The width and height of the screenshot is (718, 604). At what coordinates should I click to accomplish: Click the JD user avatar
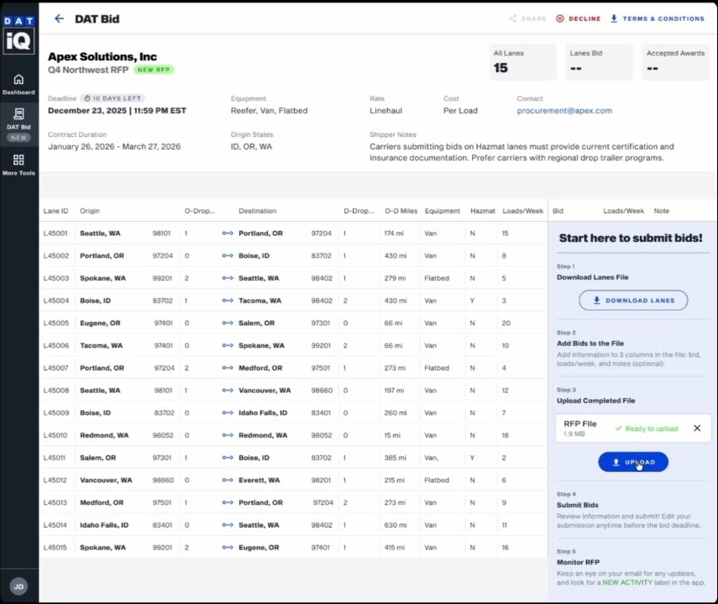[18, 586]
